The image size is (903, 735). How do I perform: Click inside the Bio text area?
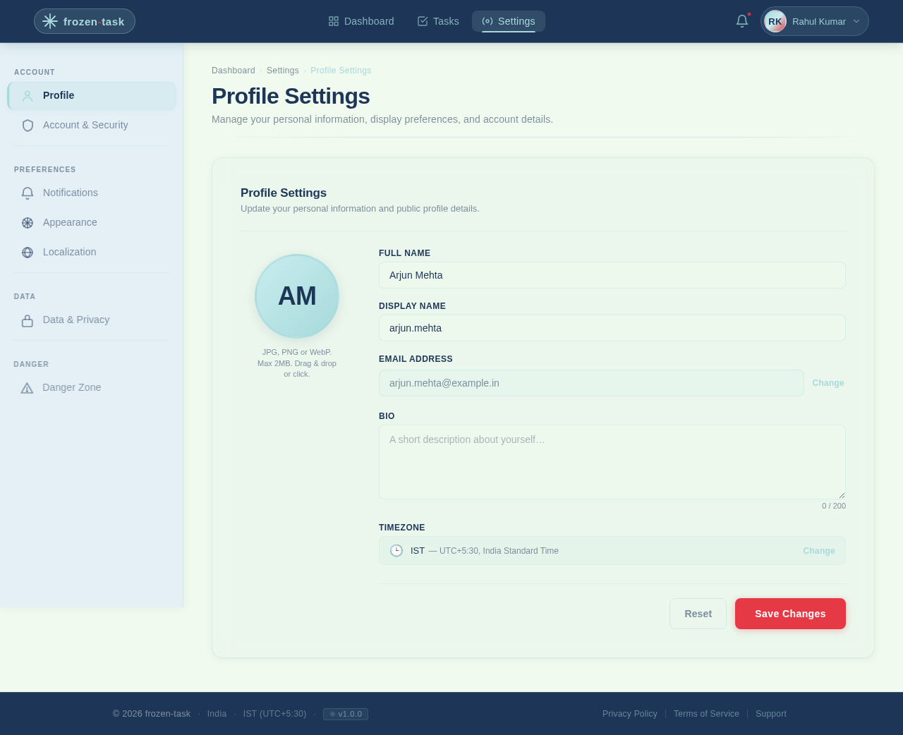click(x=612, y=461)
